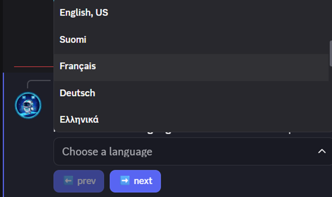Click the right arrow emoji on next
The height and width of the screenshot is (197, 332).
(125, 180)
